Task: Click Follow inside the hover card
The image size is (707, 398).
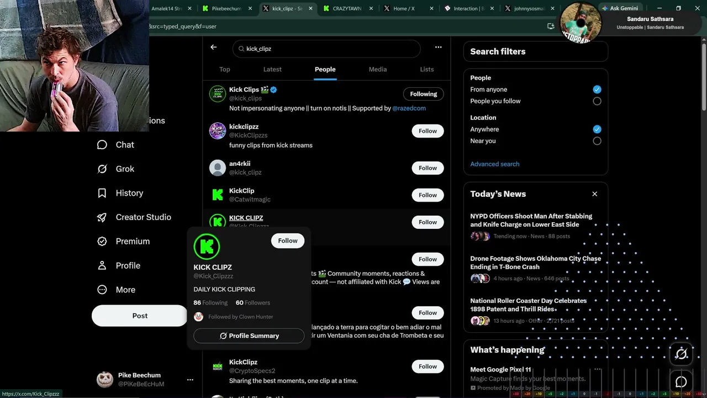Action: pyautogui.click(x=288, y=240)
